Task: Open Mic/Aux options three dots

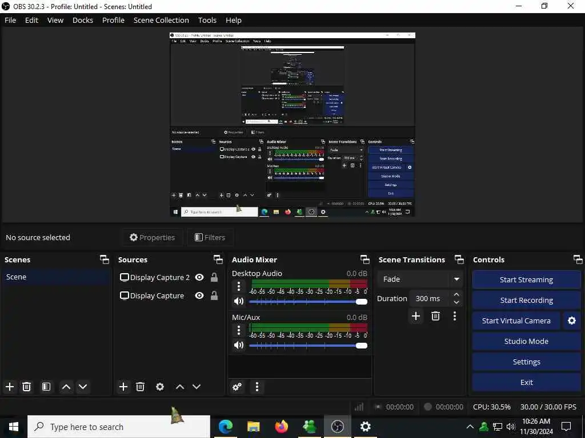Action: pos(239,330)
